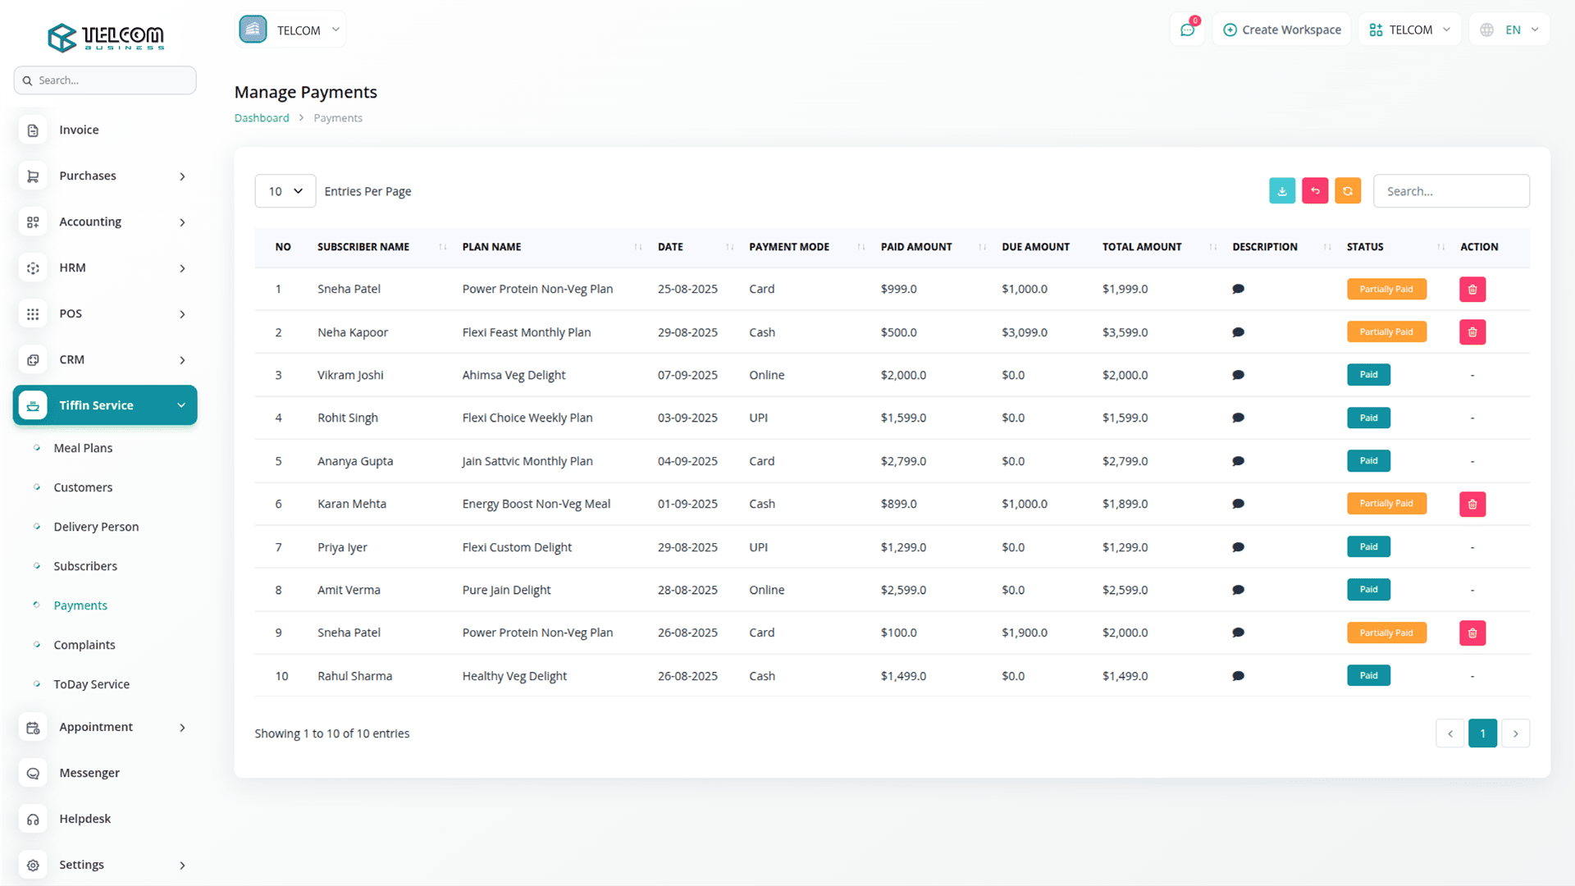Sort table by Subscriber Name column
The height and width of the screenshot is (886, 1575).
[x=363, y=247]
